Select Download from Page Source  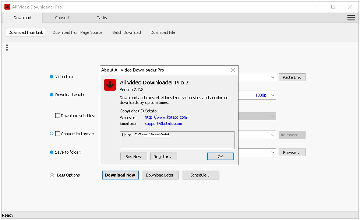(78, 32)
